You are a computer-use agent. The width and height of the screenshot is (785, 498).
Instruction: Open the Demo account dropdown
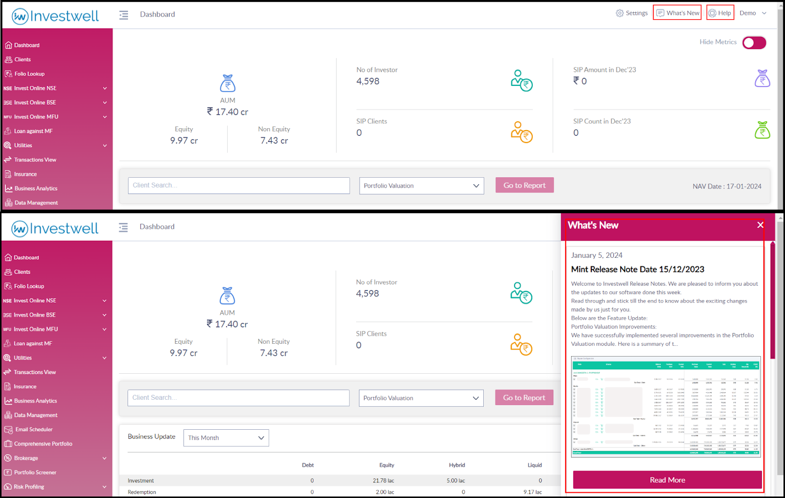[753, 13]
